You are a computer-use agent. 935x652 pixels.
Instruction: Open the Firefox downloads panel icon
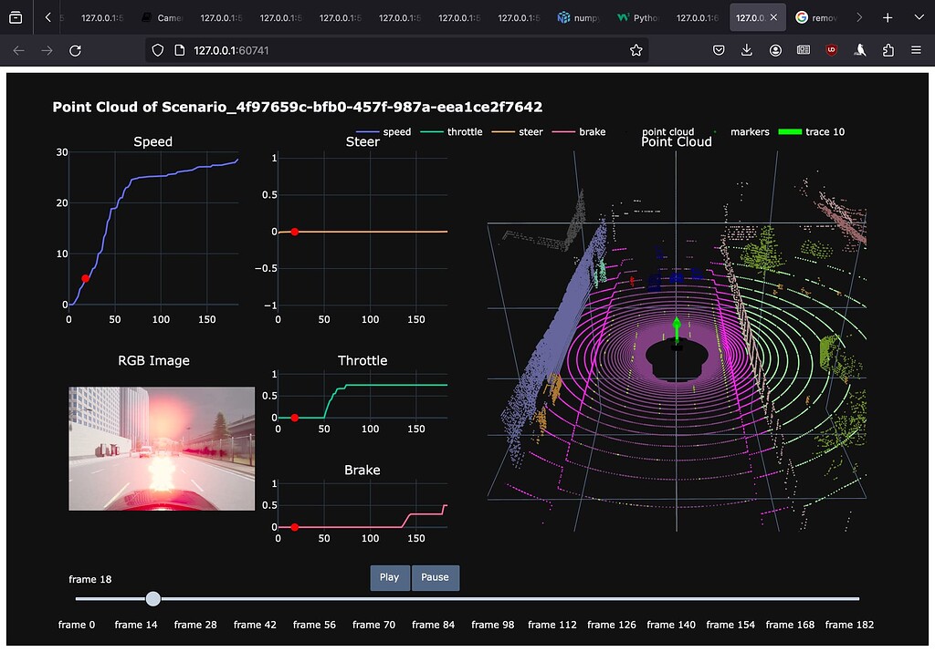(x=747, y=51)
